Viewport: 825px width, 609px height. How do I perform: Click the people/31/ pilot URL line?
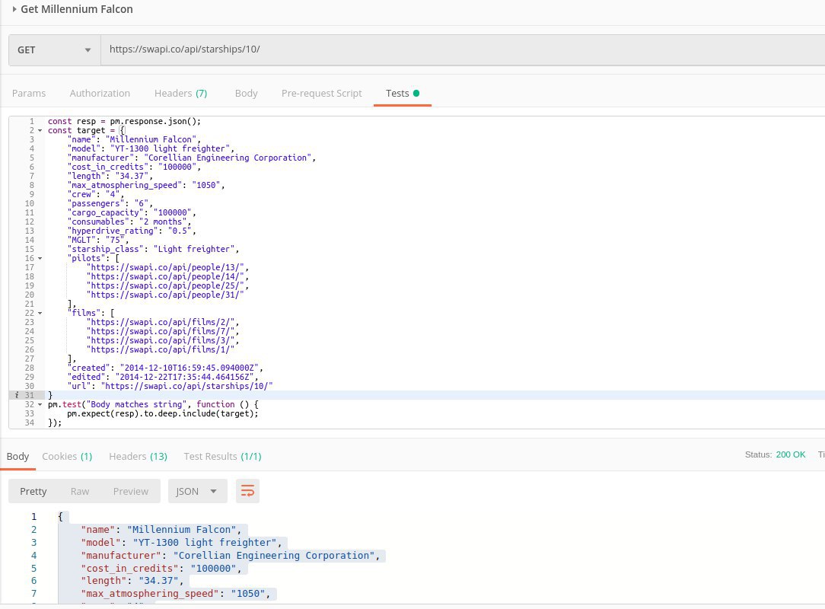(165, 295)
